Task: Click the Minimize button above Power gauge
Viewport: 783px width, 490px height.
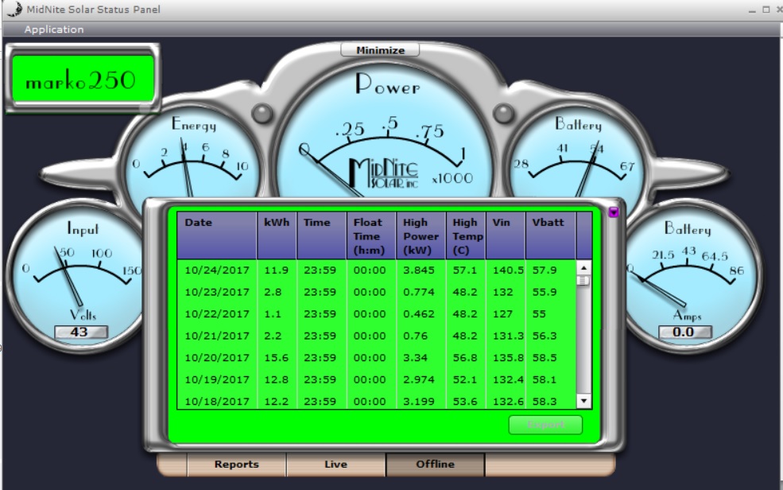Action: pyautogui.click(x=380, y=50)
